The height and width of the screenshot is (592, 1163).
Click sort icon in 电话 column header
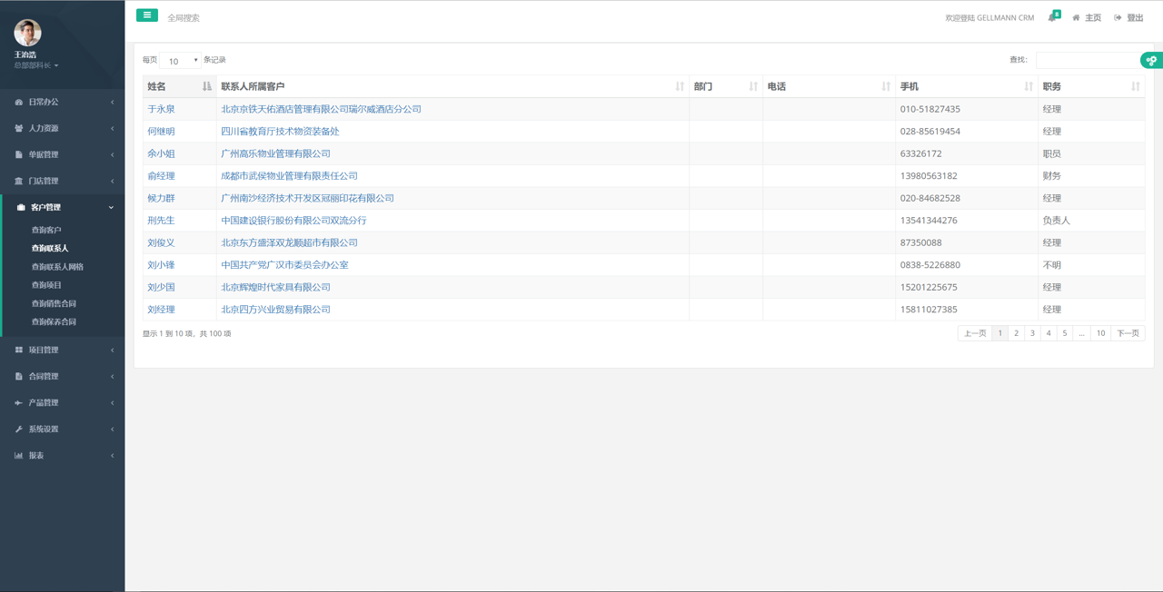pyautogui.click(x=886, y=86)
